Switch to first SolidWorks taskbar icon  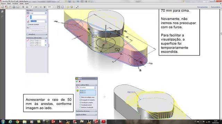[53, 122]
